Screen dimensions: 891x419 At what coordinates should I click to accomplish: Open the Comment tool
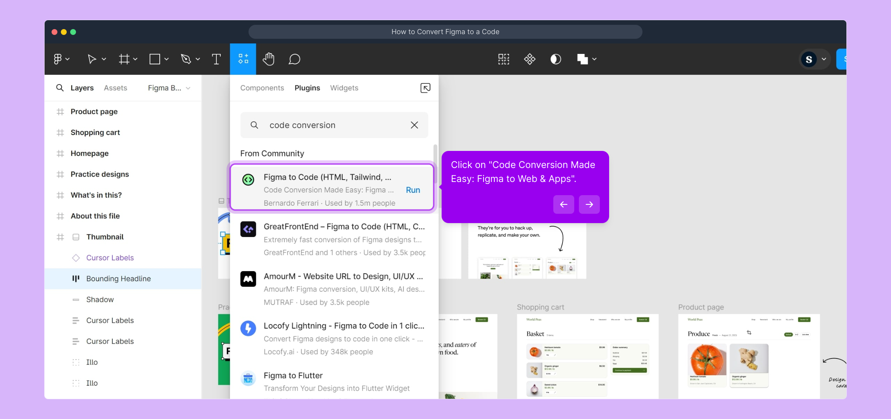pos(294,59)
